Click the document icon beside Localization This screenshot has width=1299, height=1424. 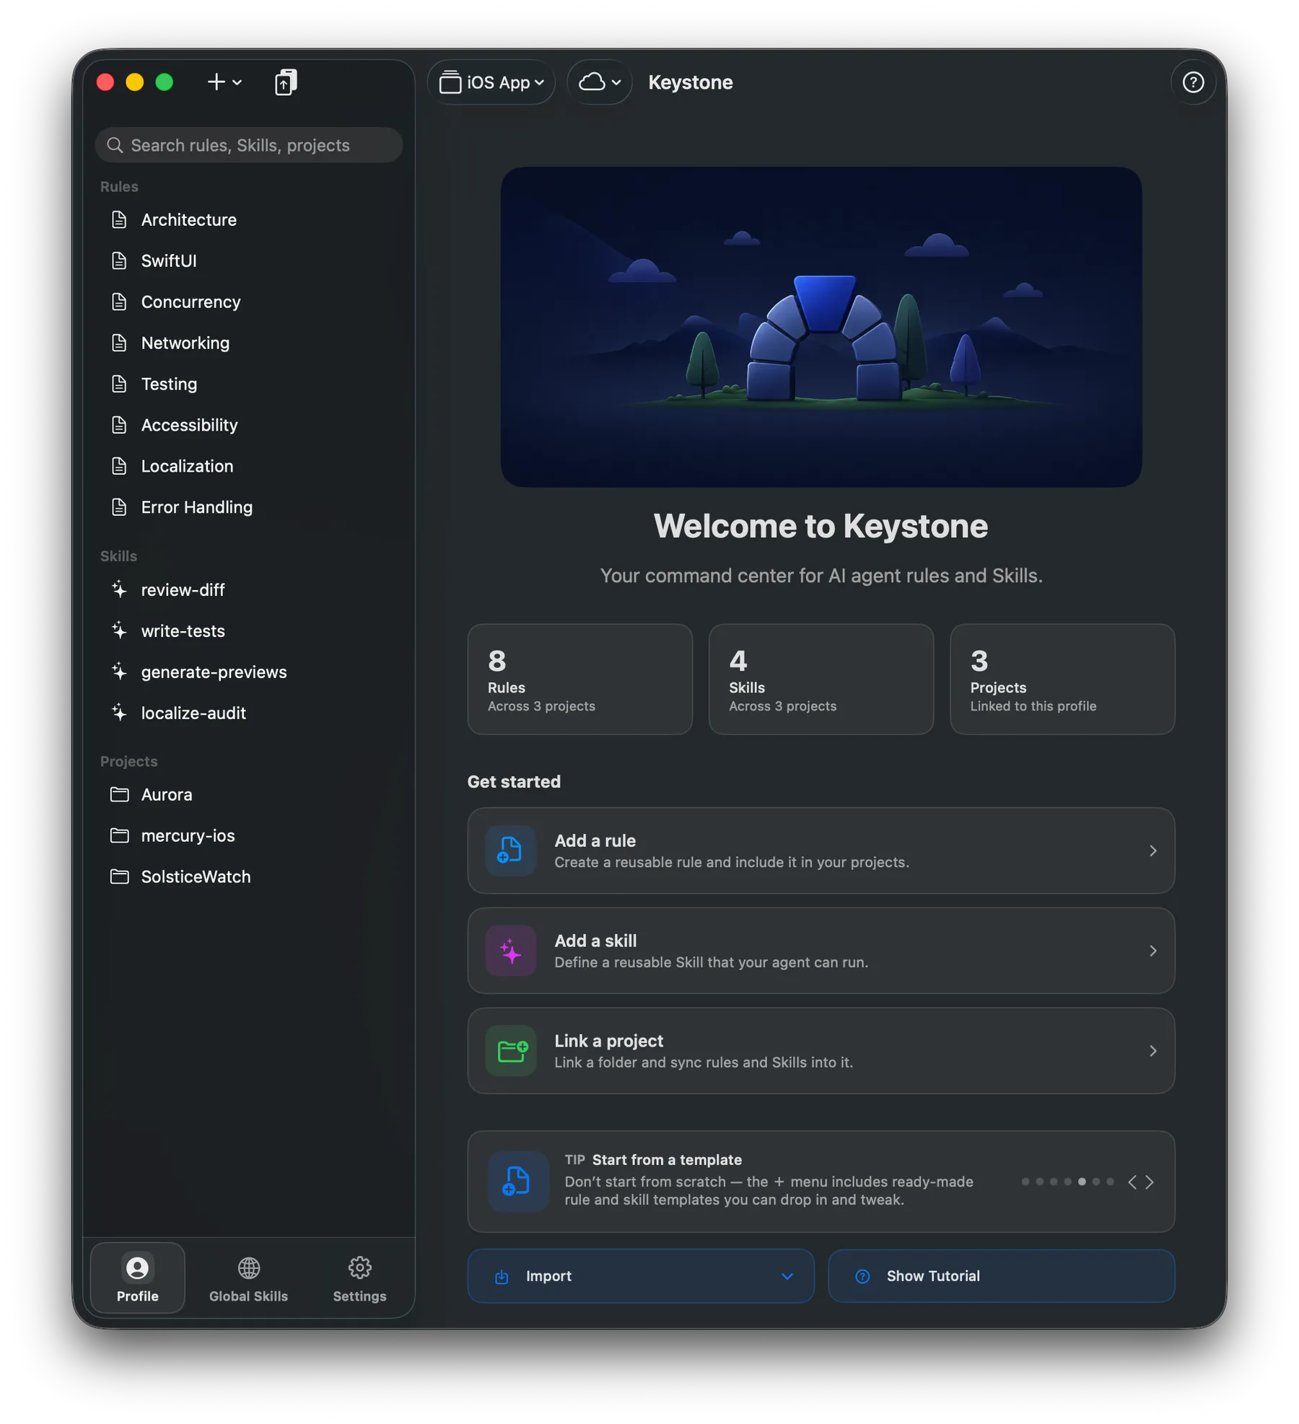click(119, 467)
